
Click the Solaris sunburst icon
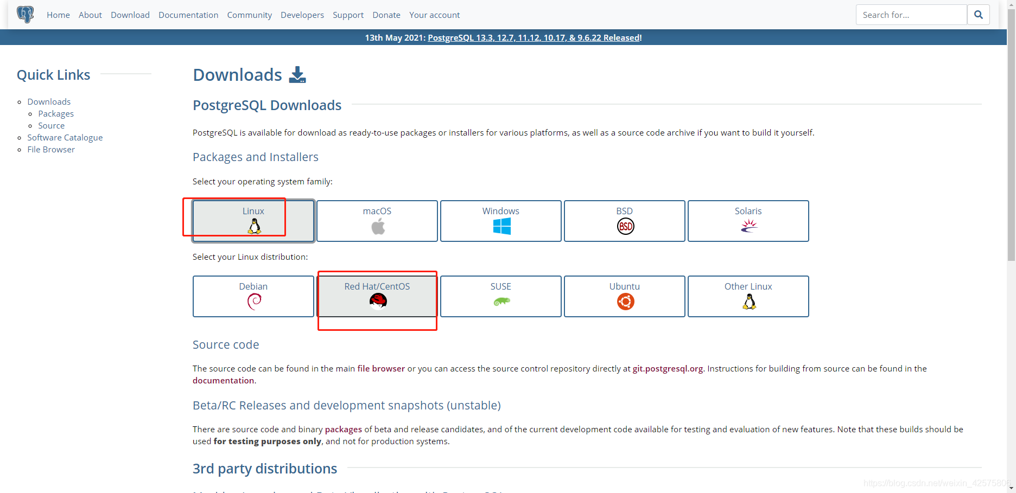749,226
